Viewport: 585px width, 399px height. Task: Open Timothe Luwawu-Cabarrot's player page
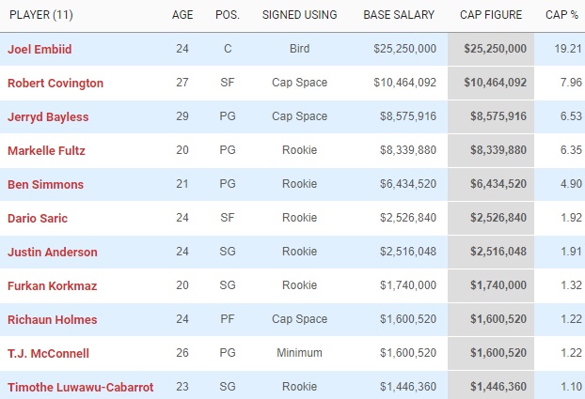coord(80,387)
